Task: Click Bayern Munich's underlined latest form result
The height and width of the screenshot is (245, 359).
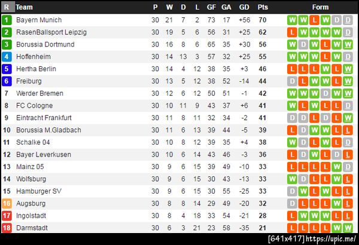Action: click(x=348, y=20)
